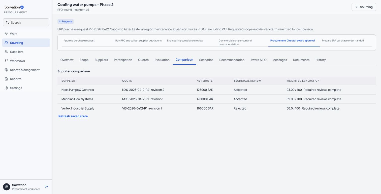Click the 56.0 / 100 weighted evaluation
381x194 pixels.
[x=313, y=108]
